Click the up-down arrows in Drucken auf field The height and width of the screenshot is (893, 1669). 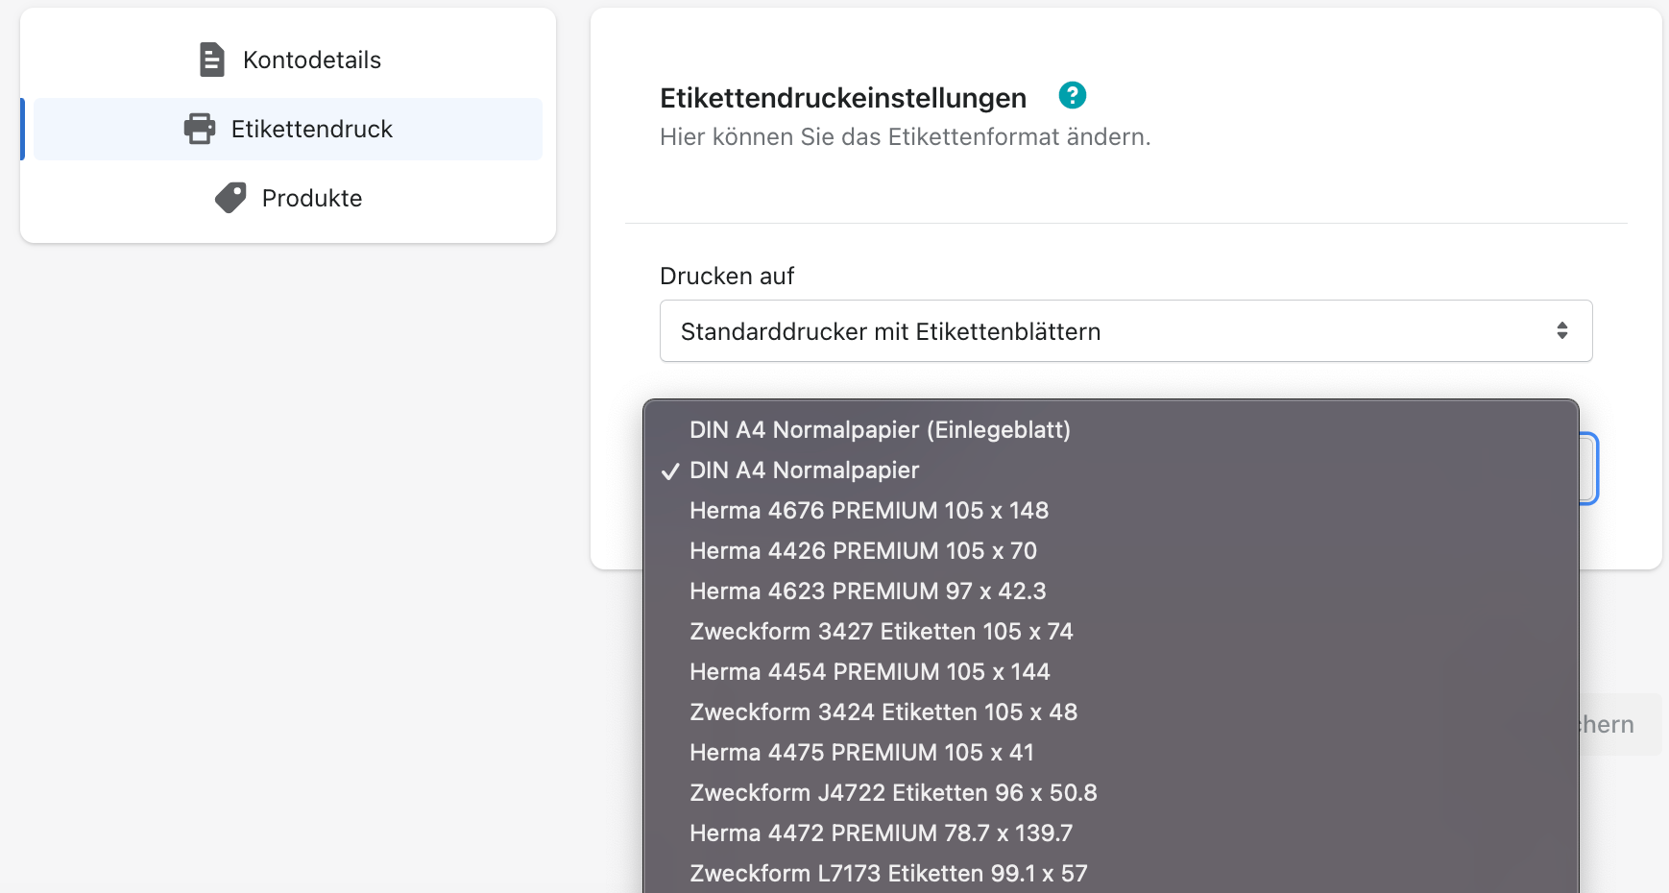[1562, 330]
